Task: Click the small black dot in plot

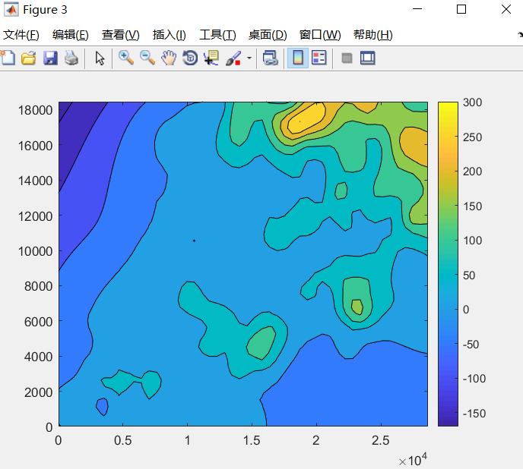Action: click(x=194, y=241)
